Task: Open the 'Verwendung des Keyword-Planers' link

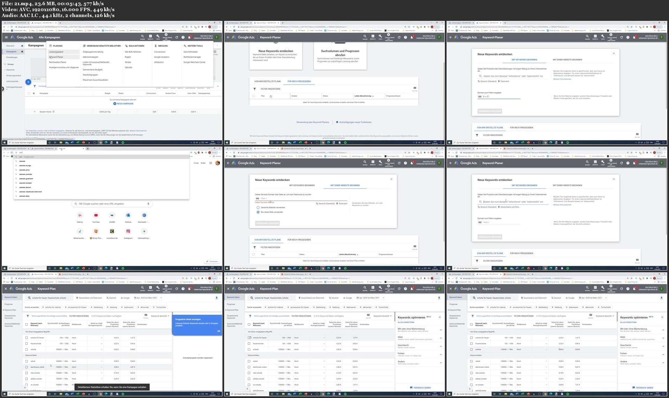Action: (x=312, y=122)
